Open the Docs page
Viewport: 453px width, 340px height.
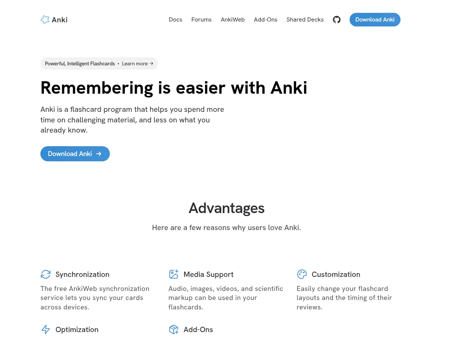click(176, 19)
